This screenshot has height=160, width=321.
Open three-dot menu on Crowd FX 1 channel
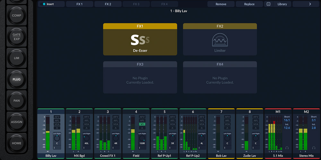113,148
